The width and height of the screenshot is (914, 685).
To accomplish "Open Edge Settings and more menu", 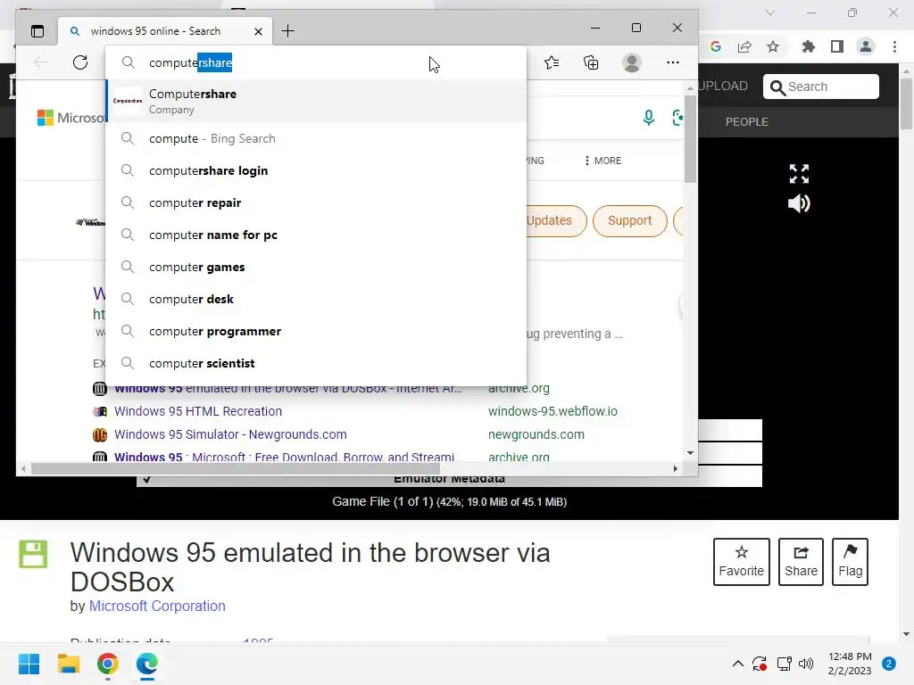I will point(673,62).
